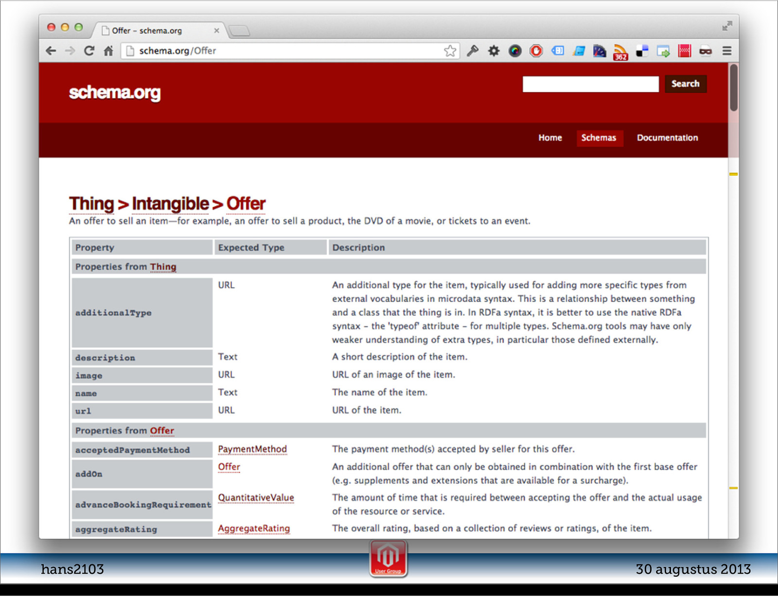Open the PaymentMethod type link
The height and width of the screenshot is (599, 778).
tap(252, 449)
